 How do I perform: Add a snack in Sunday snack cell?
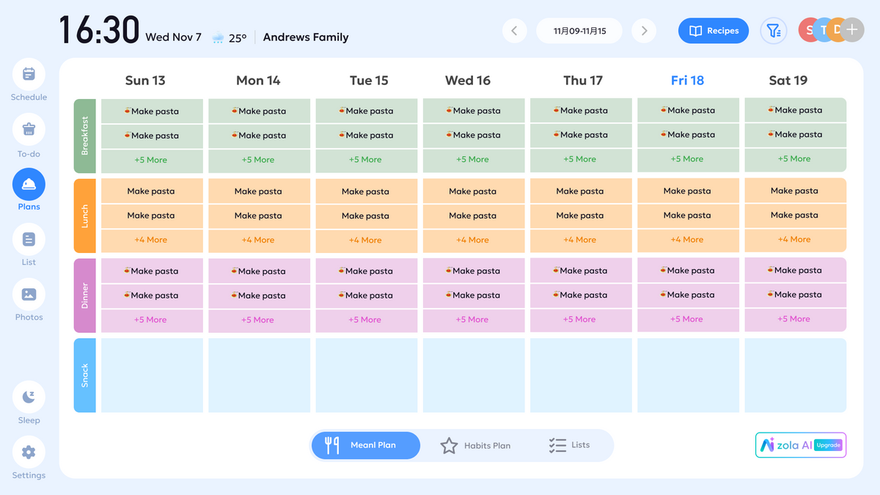[151, 375]
